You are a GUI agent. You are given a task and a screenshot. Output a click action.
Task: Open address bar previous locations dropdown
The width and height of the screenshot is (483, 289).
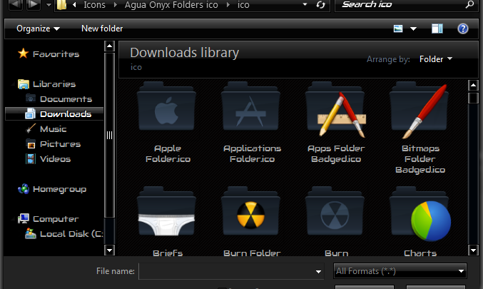[x=305, y=4]
